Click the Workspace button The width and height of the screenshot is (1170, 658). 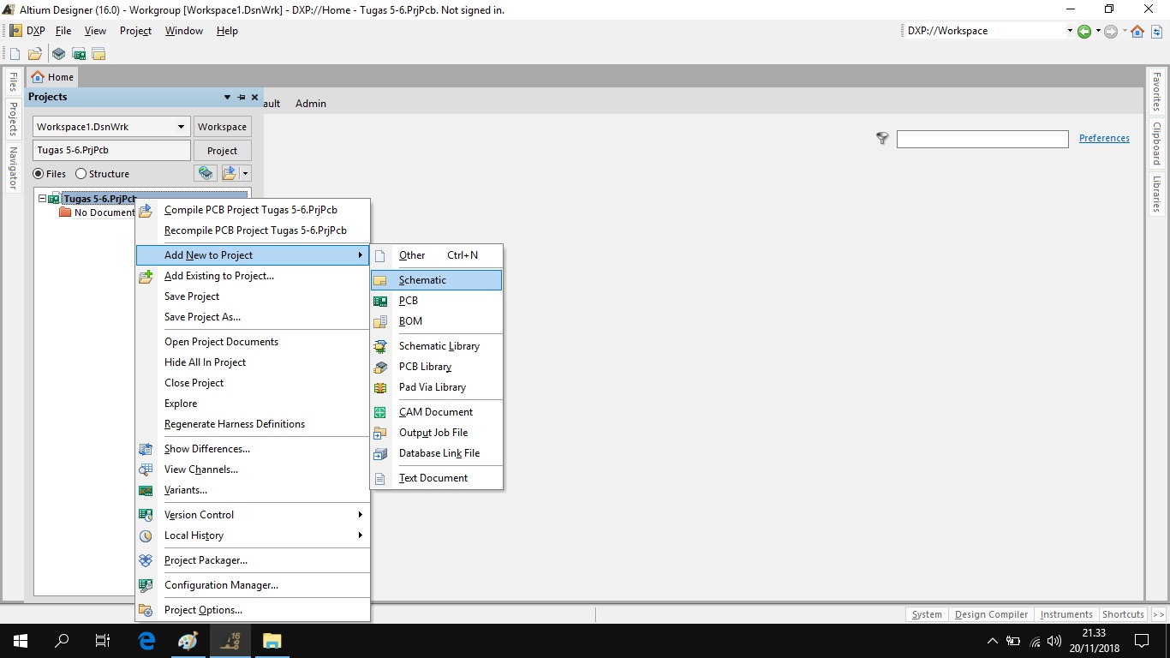coord(223,127)
